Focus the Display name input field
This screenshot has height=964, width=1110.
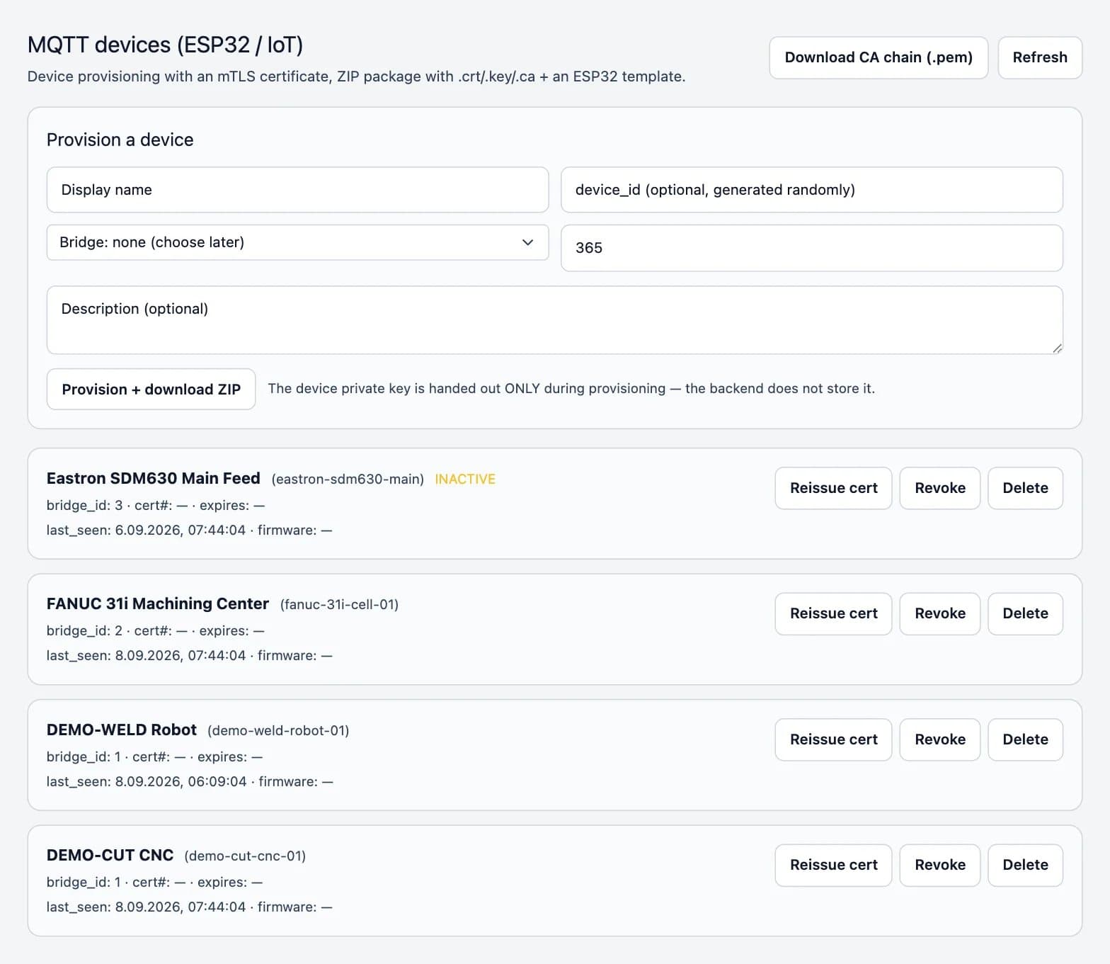coord(297,190)
